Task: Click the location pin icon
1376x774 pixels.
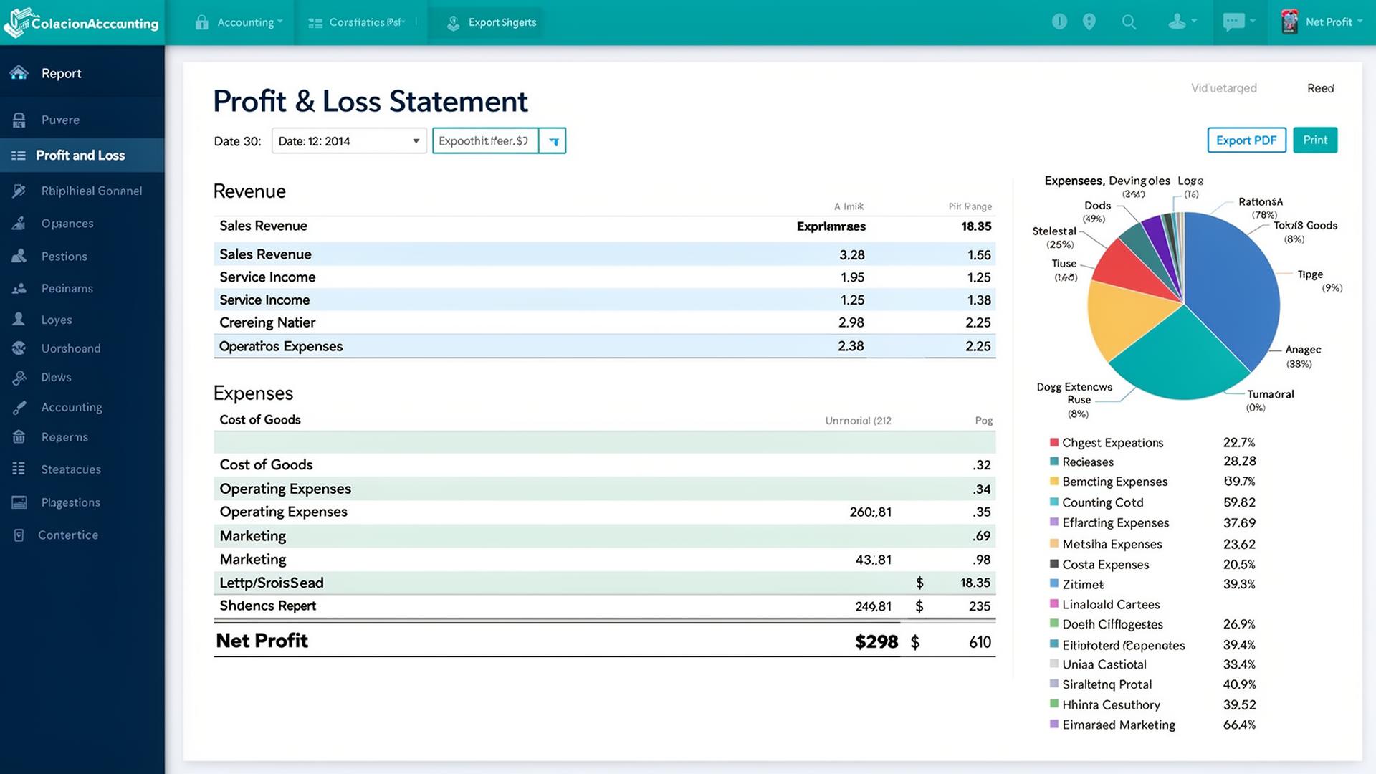Action: point(1089,21)
